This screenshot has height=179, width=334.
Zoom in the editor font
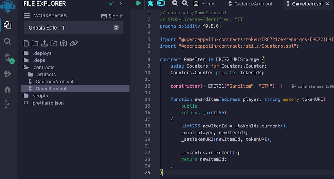[185, 3]
